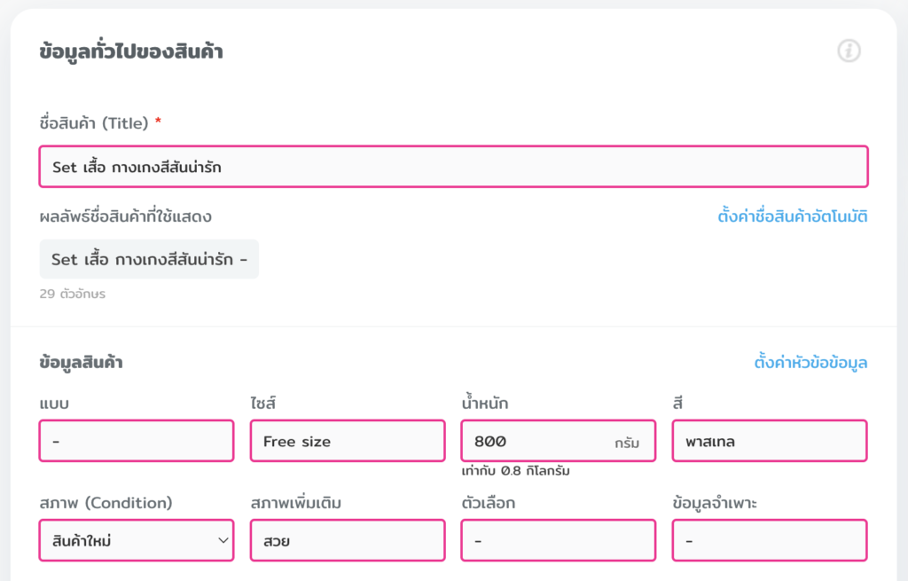Click the ข้อมูลจำเพาะ input field
This screenshot has width=908, height=581.
coord(769,540)
